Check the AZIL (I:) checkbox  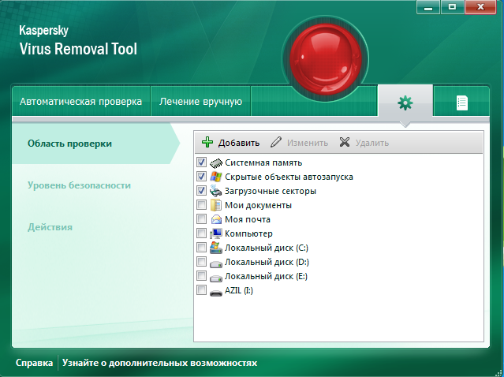tap(202, 290)
